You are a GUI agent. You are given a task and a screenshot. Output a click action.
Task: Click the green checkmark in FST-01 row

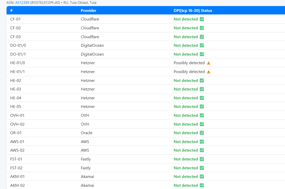[202, 159]
